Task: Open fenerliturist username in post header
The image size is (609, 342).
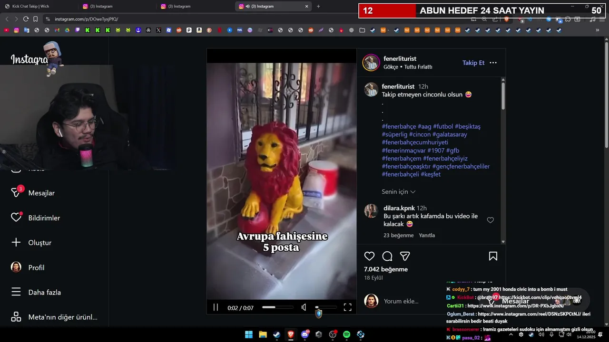Action: (400, 58)
